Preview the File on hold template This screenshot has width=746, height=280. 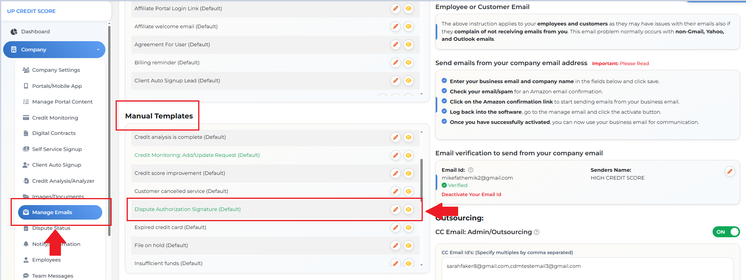tap(409, 245)
